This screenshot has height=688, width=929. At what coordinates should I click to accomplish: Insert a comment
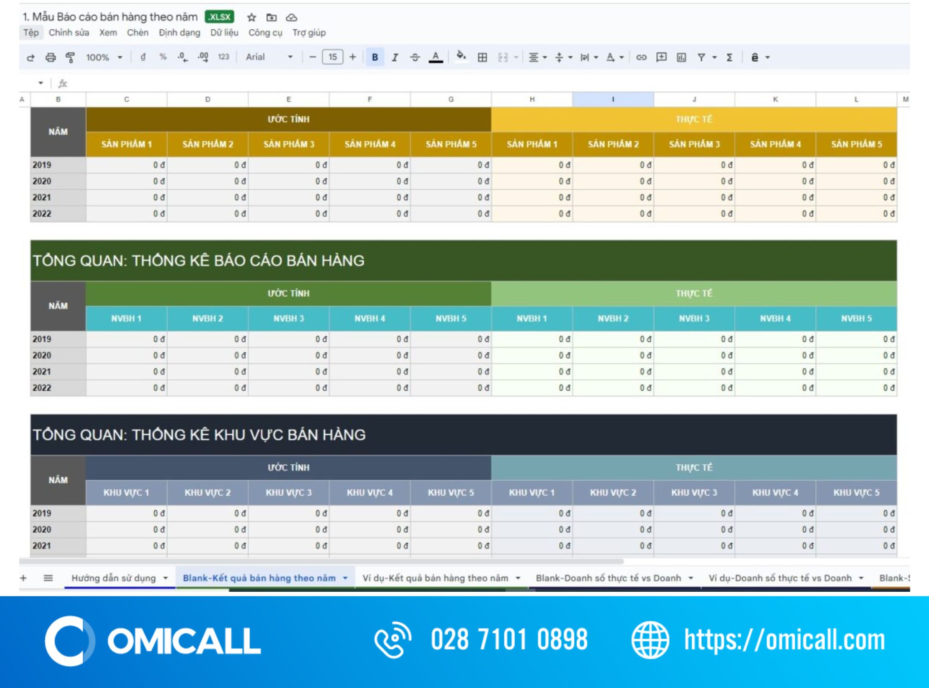tap(661, 57)
